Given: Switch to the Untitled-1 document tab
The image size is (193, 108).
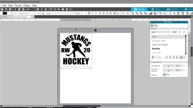Looking at the screenshot, I should coord(5,17).
